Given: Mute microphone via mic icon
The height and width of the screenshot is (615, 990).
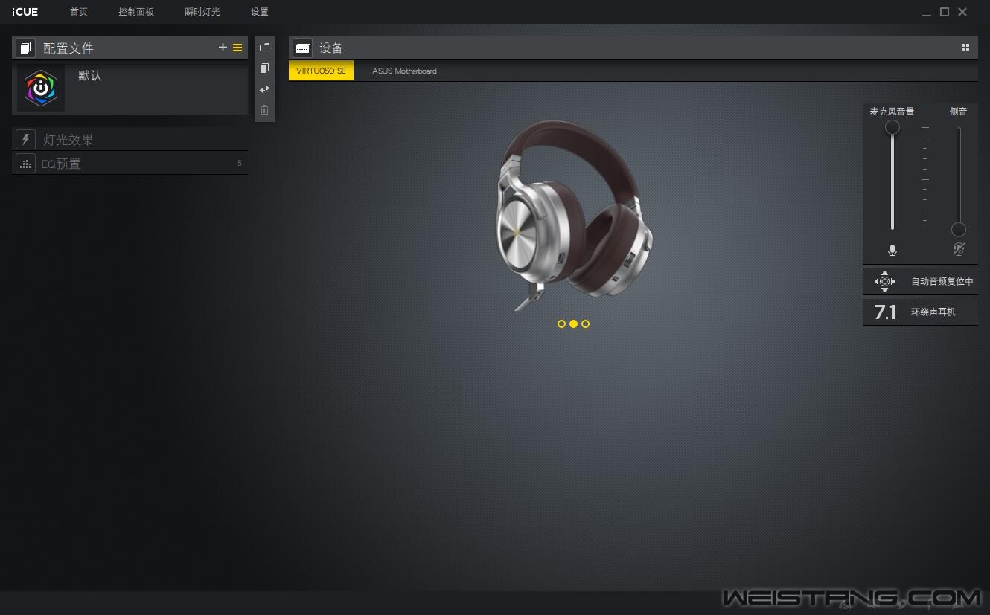Looking at the screenshot, I should (892, 251).
